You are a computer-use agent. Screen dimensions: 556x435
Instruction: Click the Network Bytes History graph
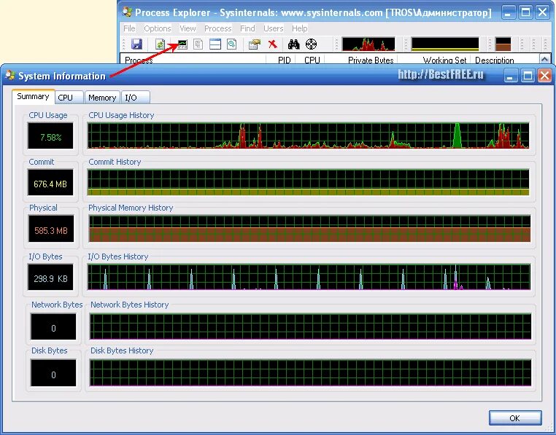click(311, 326)
